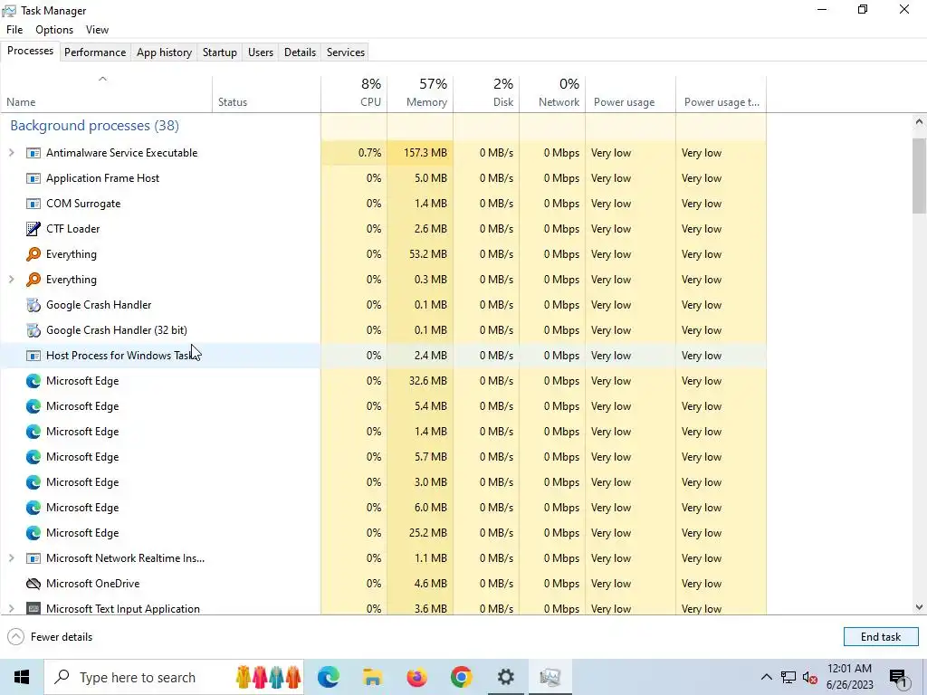Click the Microsoft Text Input Application keyboard icon
This screenshot has height=695, width=927.
(33, 609)
